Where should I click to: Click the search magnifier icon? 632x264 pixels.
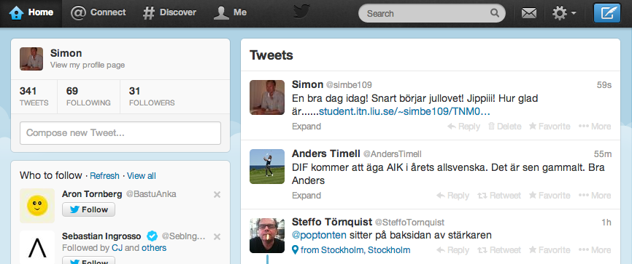pyautogui.click(x=495, y=13)
